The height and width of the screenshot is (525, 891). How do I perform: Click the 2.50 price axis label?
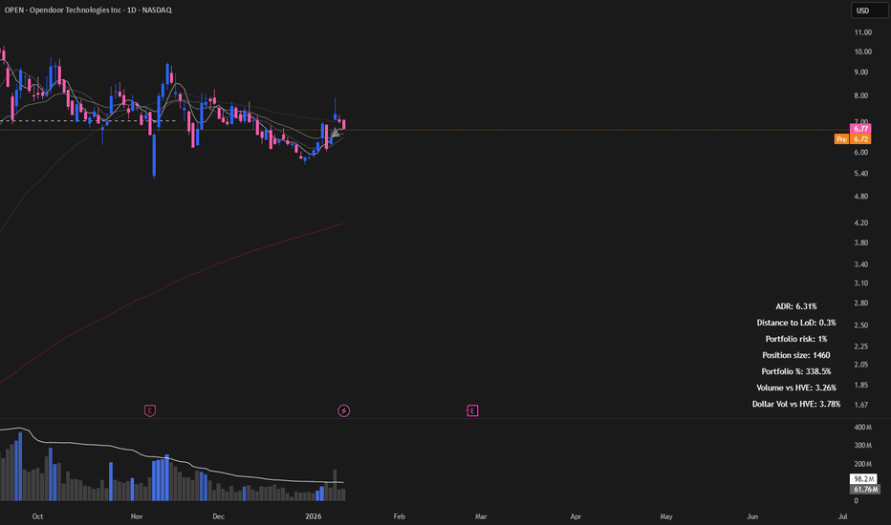860,325
